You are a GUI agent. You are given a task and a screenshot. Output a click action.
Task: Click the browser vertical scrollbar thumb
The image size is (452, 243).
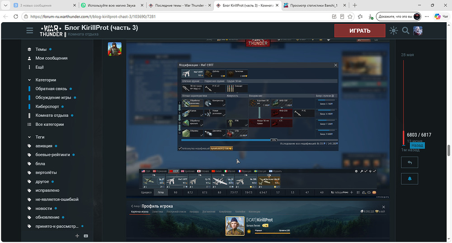coord(449,150)
